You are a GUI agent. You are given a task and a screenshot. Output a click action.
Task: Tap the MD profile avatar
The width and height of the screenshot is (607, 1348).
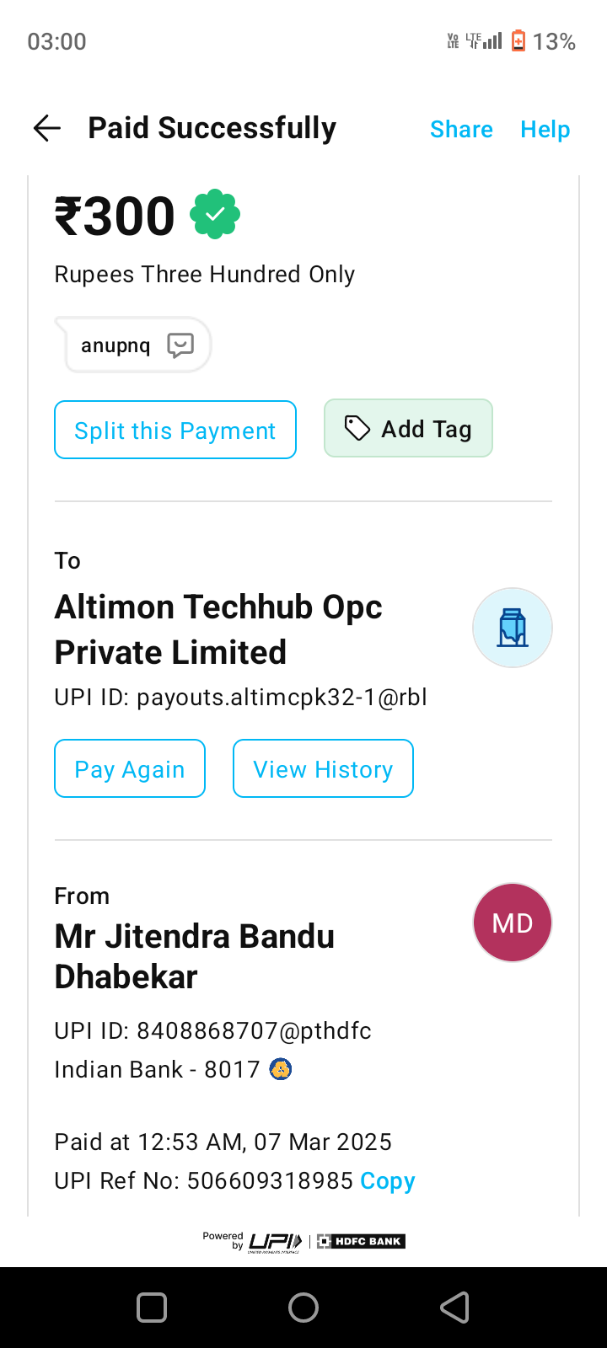(512, 923)
